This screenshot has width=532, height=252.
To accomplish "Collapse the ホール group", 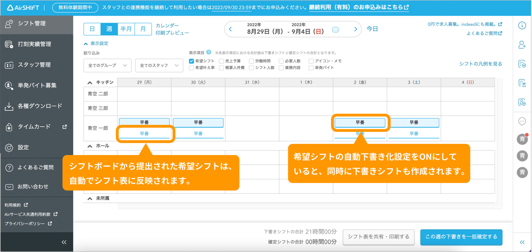I will 90,146.
